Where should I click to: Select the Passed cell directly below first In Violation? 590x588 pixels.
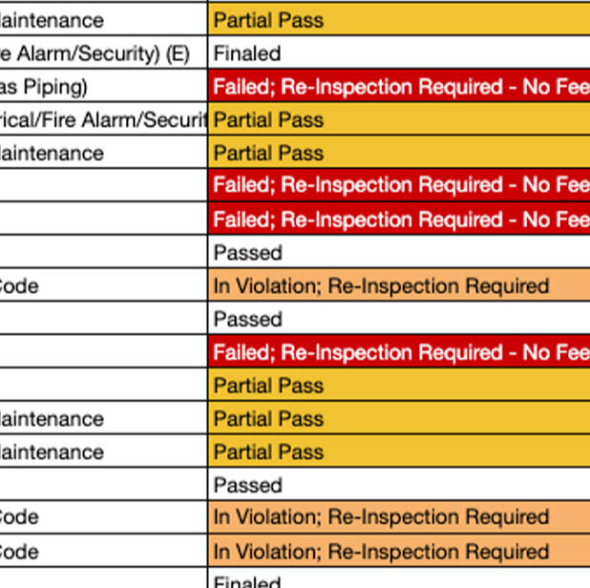[x=399, y=319]
